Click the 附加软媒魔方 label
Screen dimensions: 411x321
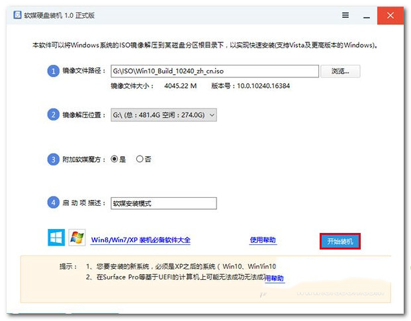[84, 160]
